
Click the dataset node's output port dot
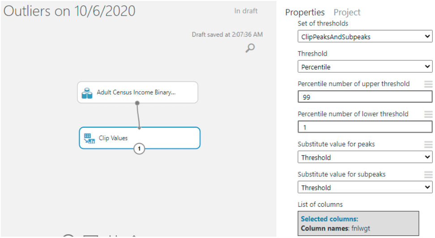[x=137, y=103]
